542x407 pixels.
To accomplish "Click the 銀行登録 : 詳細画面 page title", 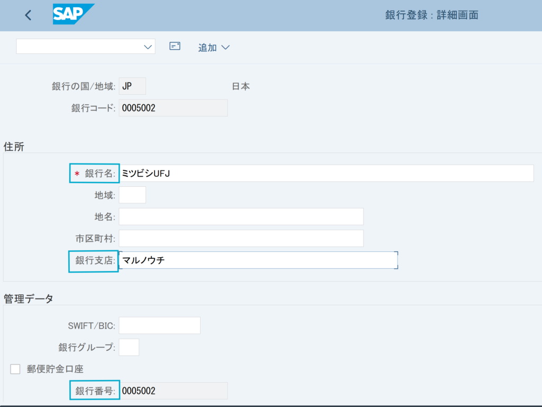I will (432, 15).
